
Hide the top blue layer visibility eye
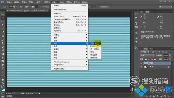point(141,63)
